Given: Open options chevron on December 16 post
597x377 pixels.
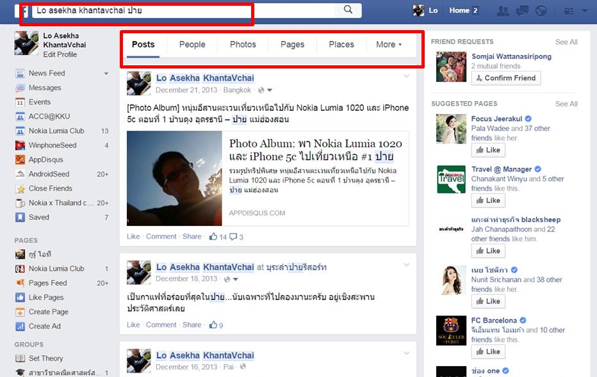Looking at the screenshot, I should 406,353.
